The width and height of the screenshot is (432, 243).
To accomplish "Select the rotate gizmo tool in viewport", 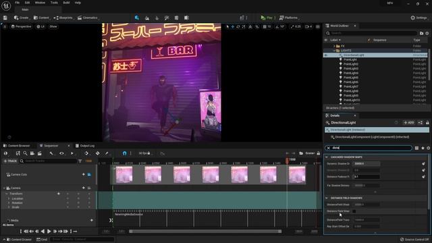I will [238, 27].
